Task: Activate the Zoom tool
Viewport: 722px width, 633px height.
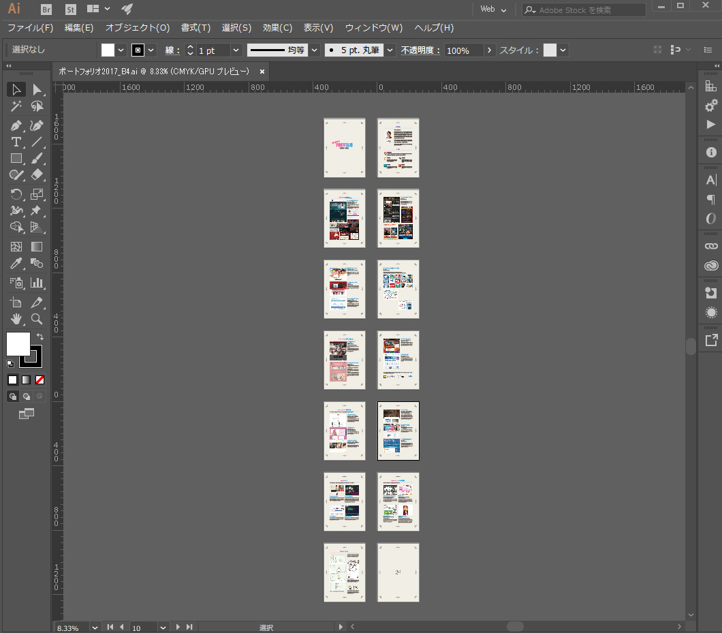Action: [37, 318]
